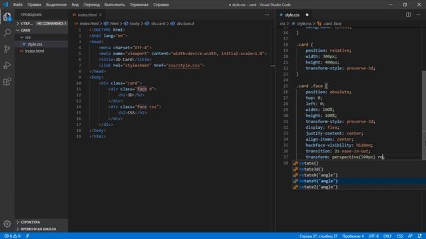Click the feedback icon in status bar

point(410,236)
